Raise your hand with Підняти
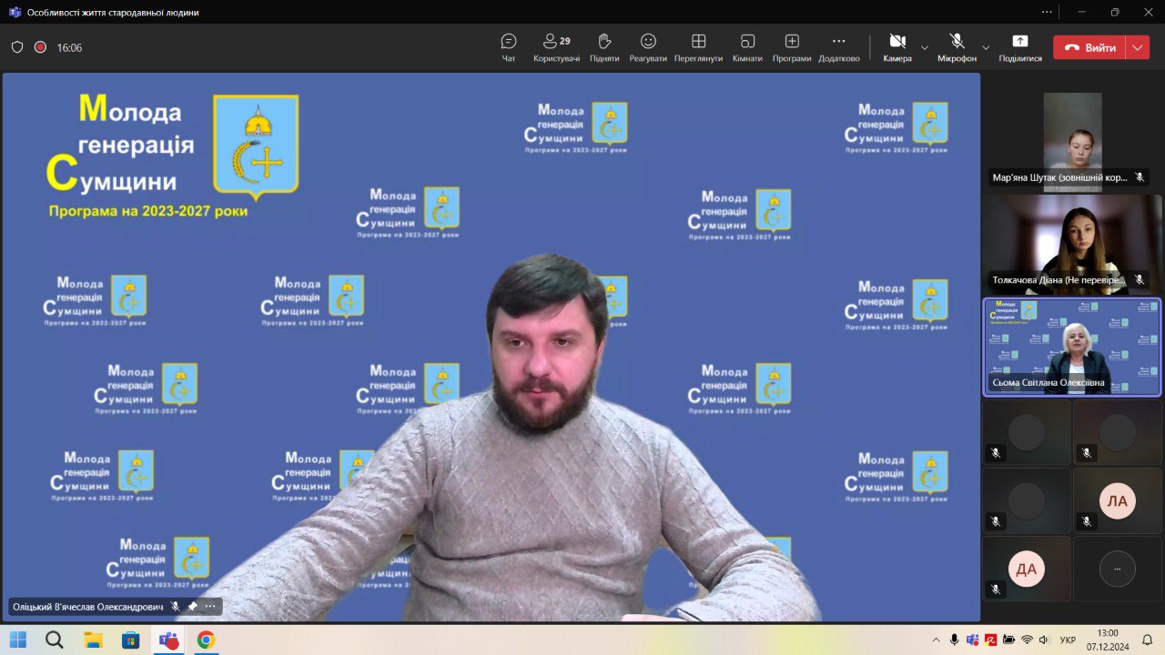Viewport: 1165px width, 655px height. tap(604, 47)
